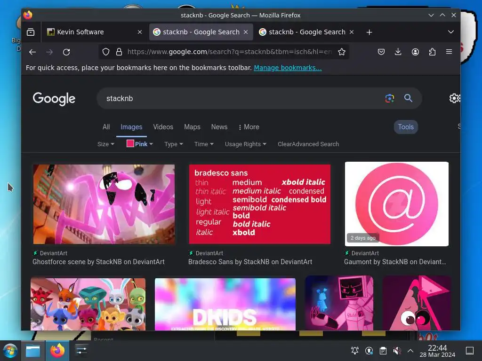This screenshot has height=361, width=482.
Task: Open the extensions puzzle icon
Action: 432,52
